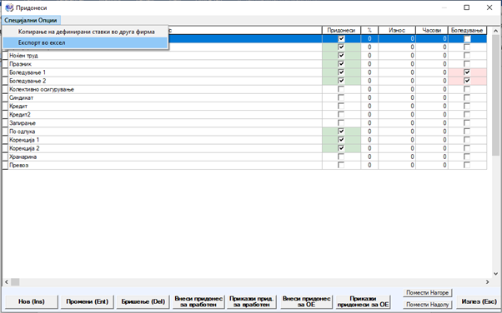Click the Промени (Ent) button
Image resolution: width=502 pixels, height=313 pixels.
pos(87,301)
